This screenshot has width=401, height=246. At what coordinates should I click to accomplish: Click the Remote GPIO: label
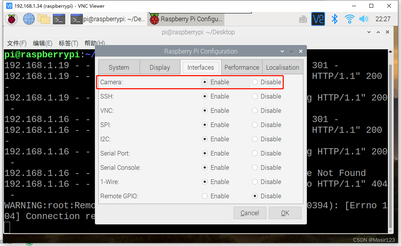point(119,196)
